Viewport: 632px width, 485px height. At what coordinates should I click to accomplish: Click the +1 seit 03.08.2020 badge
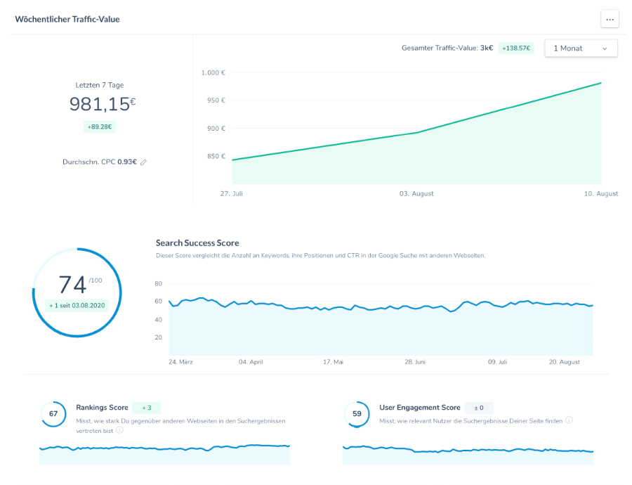point(77,306)
